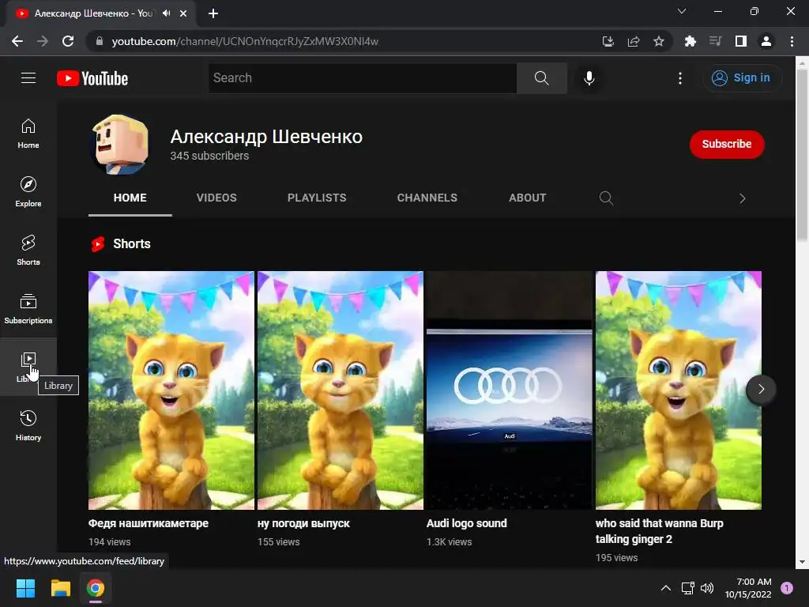Search within channel using magnifier icon

pyautogui.click(x=606, y=198)
